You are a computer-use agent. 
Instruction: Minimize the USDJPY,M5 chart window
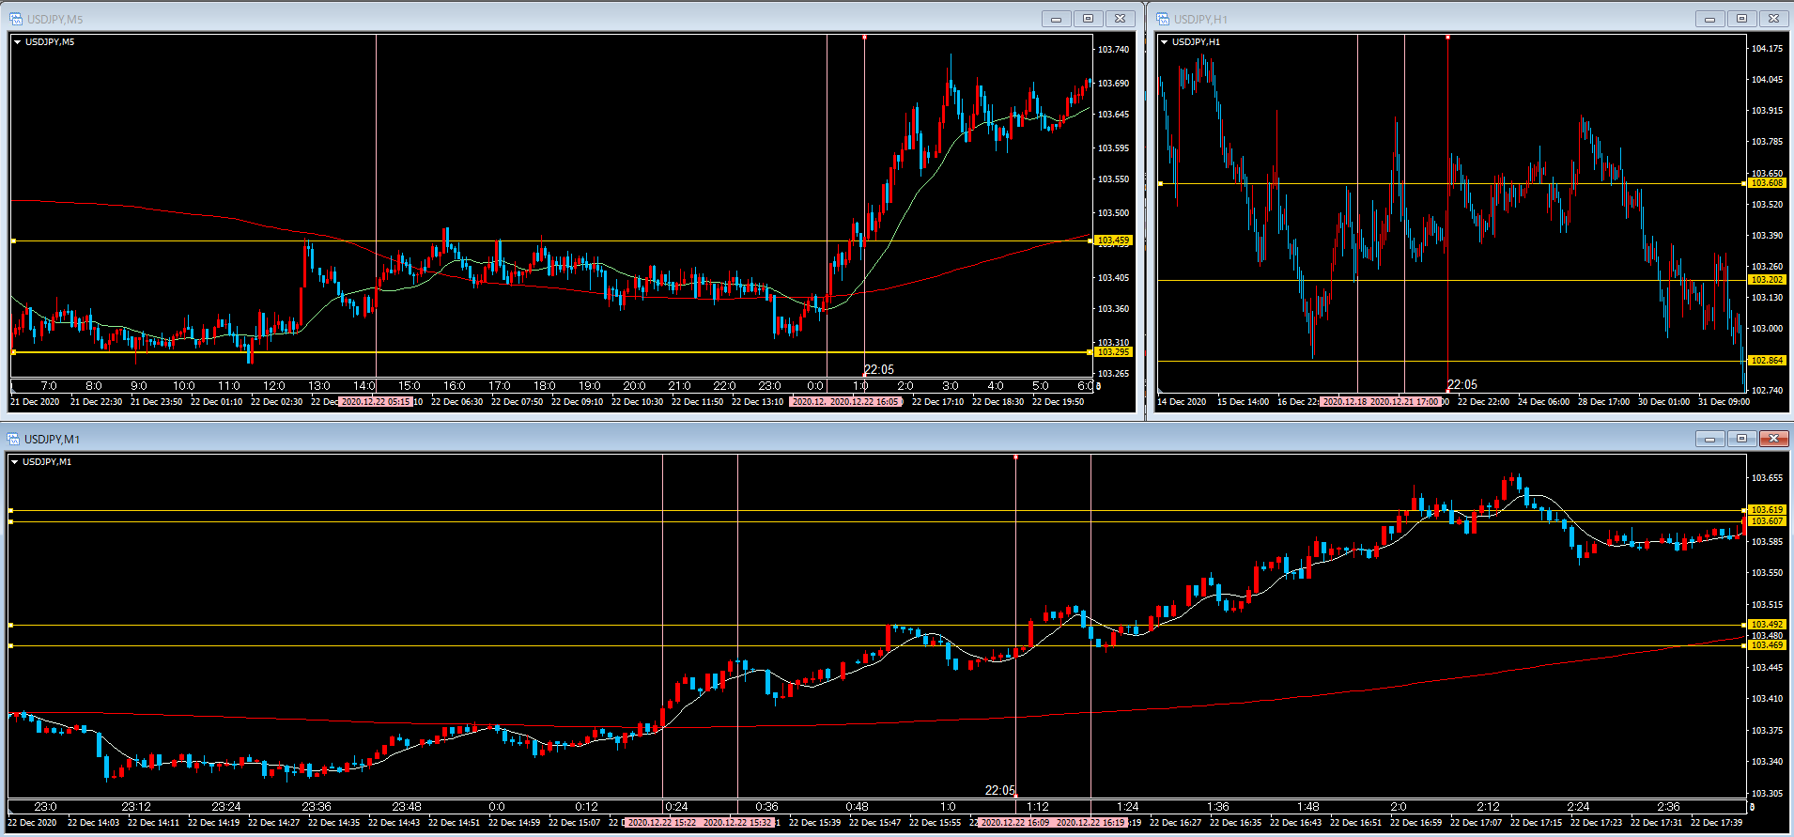(x=1056, y=19)
